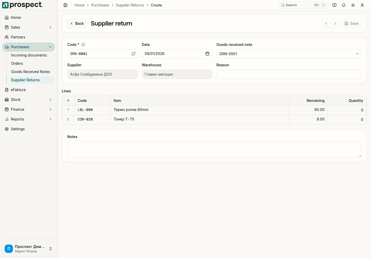Image resolution: width=371 pixels, height=258 pixels.
Task: Expand the Stock menu
Action: pyautogui.click(x=29, y=100)
